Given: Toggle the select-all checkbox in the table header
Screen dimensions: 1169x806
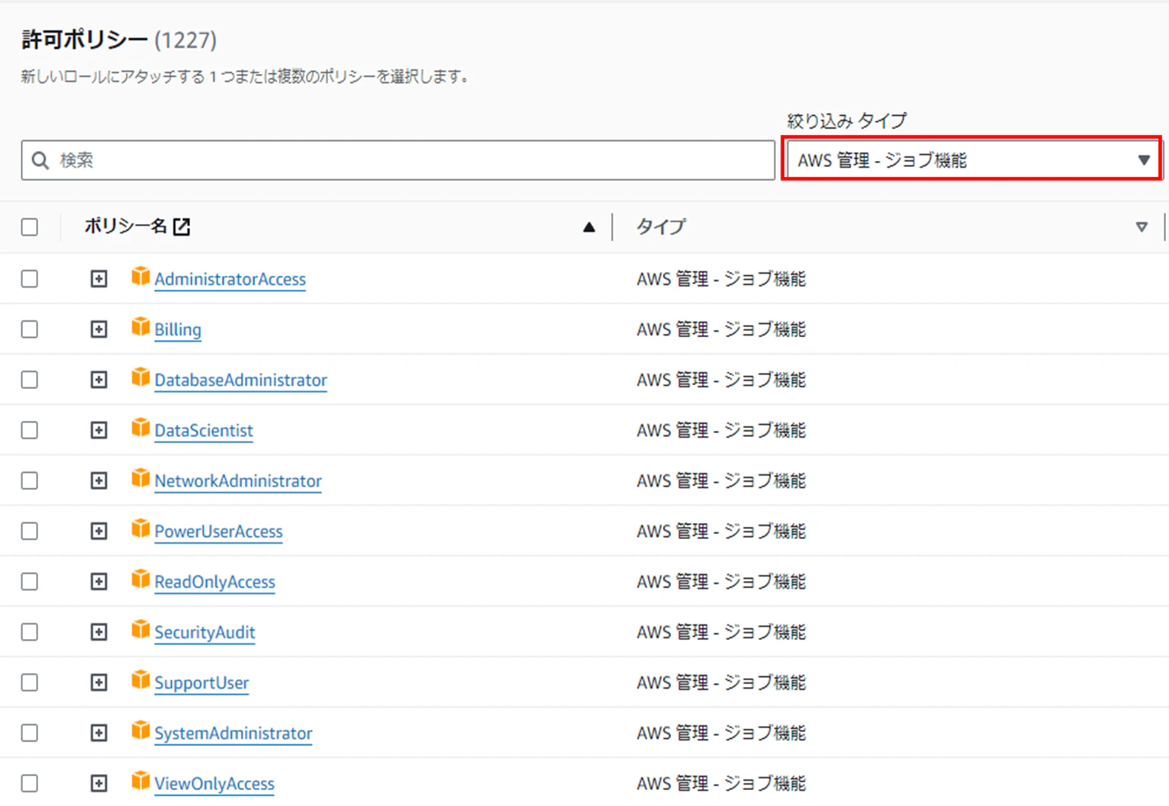Looking at the screenshot, I should pos(30,227).
